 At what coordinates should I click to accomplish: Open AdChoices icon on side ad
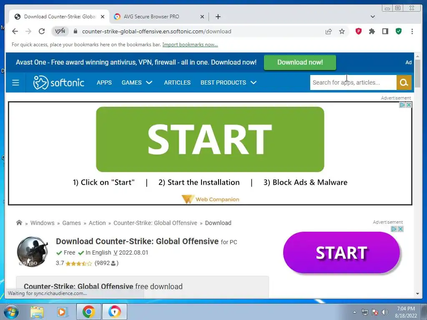click(394, 229)
